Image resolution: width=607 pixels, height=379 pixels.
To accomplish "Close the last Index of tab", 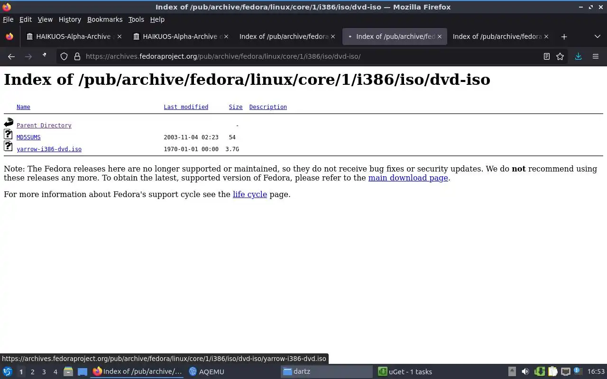I will (x=546, y=36).
